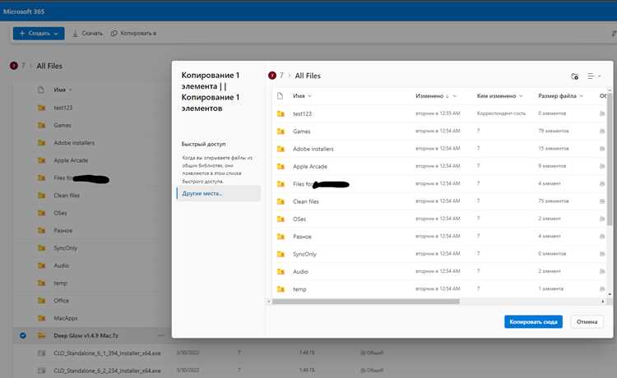This screenshot has height=378, width=617.
Task: Open SyncOnly folder icon in dialog
Action: coord(281,254)
